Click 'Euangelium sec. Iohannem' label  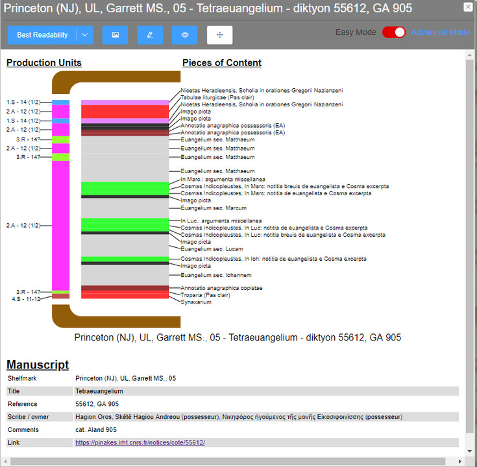click(x=216, y=275)
